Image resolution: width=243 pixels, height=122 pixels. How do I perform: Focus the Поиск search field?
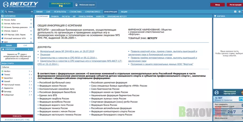(x=19, y=12)
